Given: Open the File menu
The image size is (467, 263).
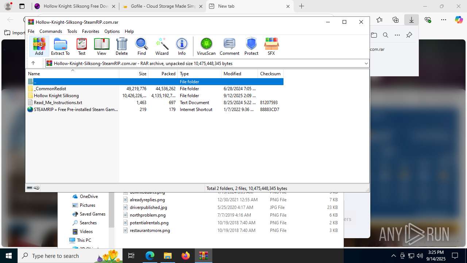Looking at the screenshot, I should [x=31, y=31].
